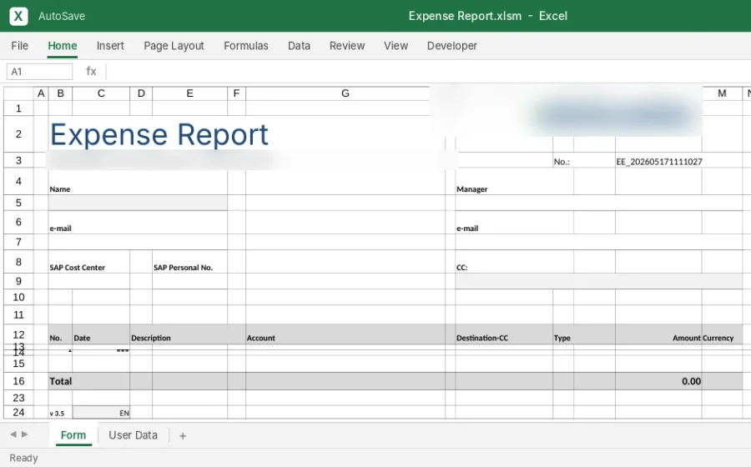Click the SAP Personal No. label
The height and width of the screenshot is (467, 751).
pos(183,268)
